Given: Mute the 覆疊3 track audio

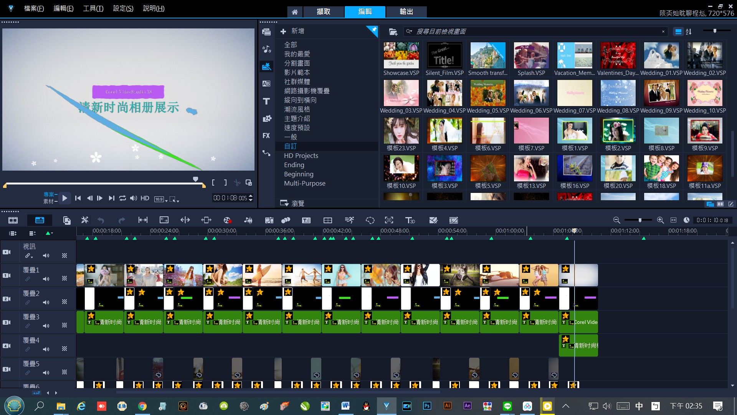Looking at the screenshot, I should click(x=46, y=326).
